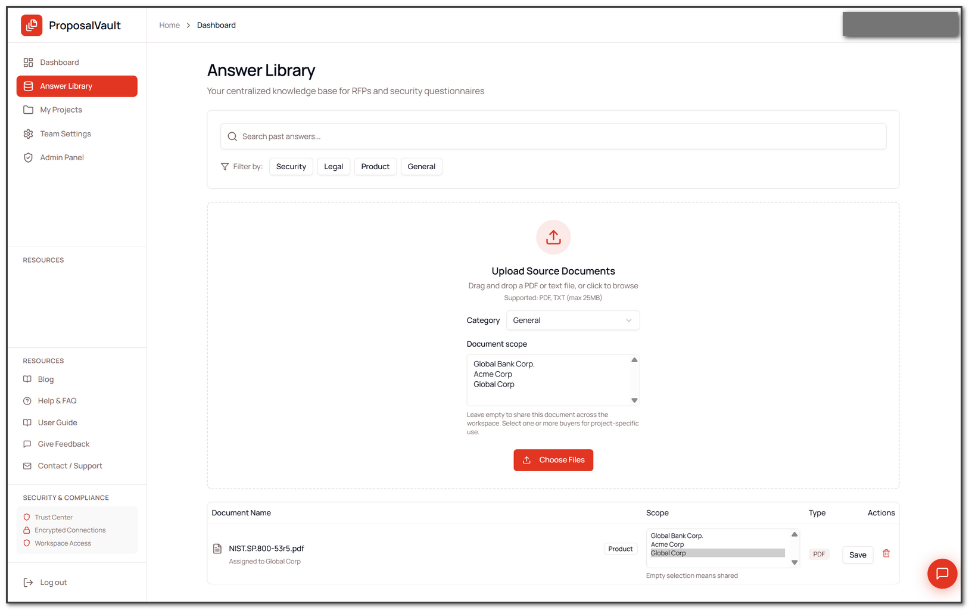Click the NIST.SP.800-53r5.pdf file icon
This screenshot has height=610, width=969.
click(x=217, y=549)
